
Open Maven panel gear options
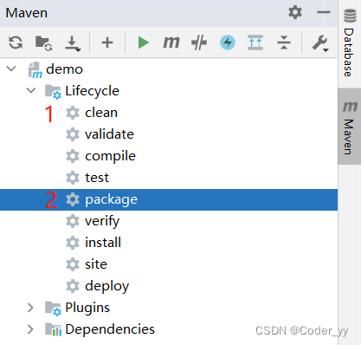[295, 12]
